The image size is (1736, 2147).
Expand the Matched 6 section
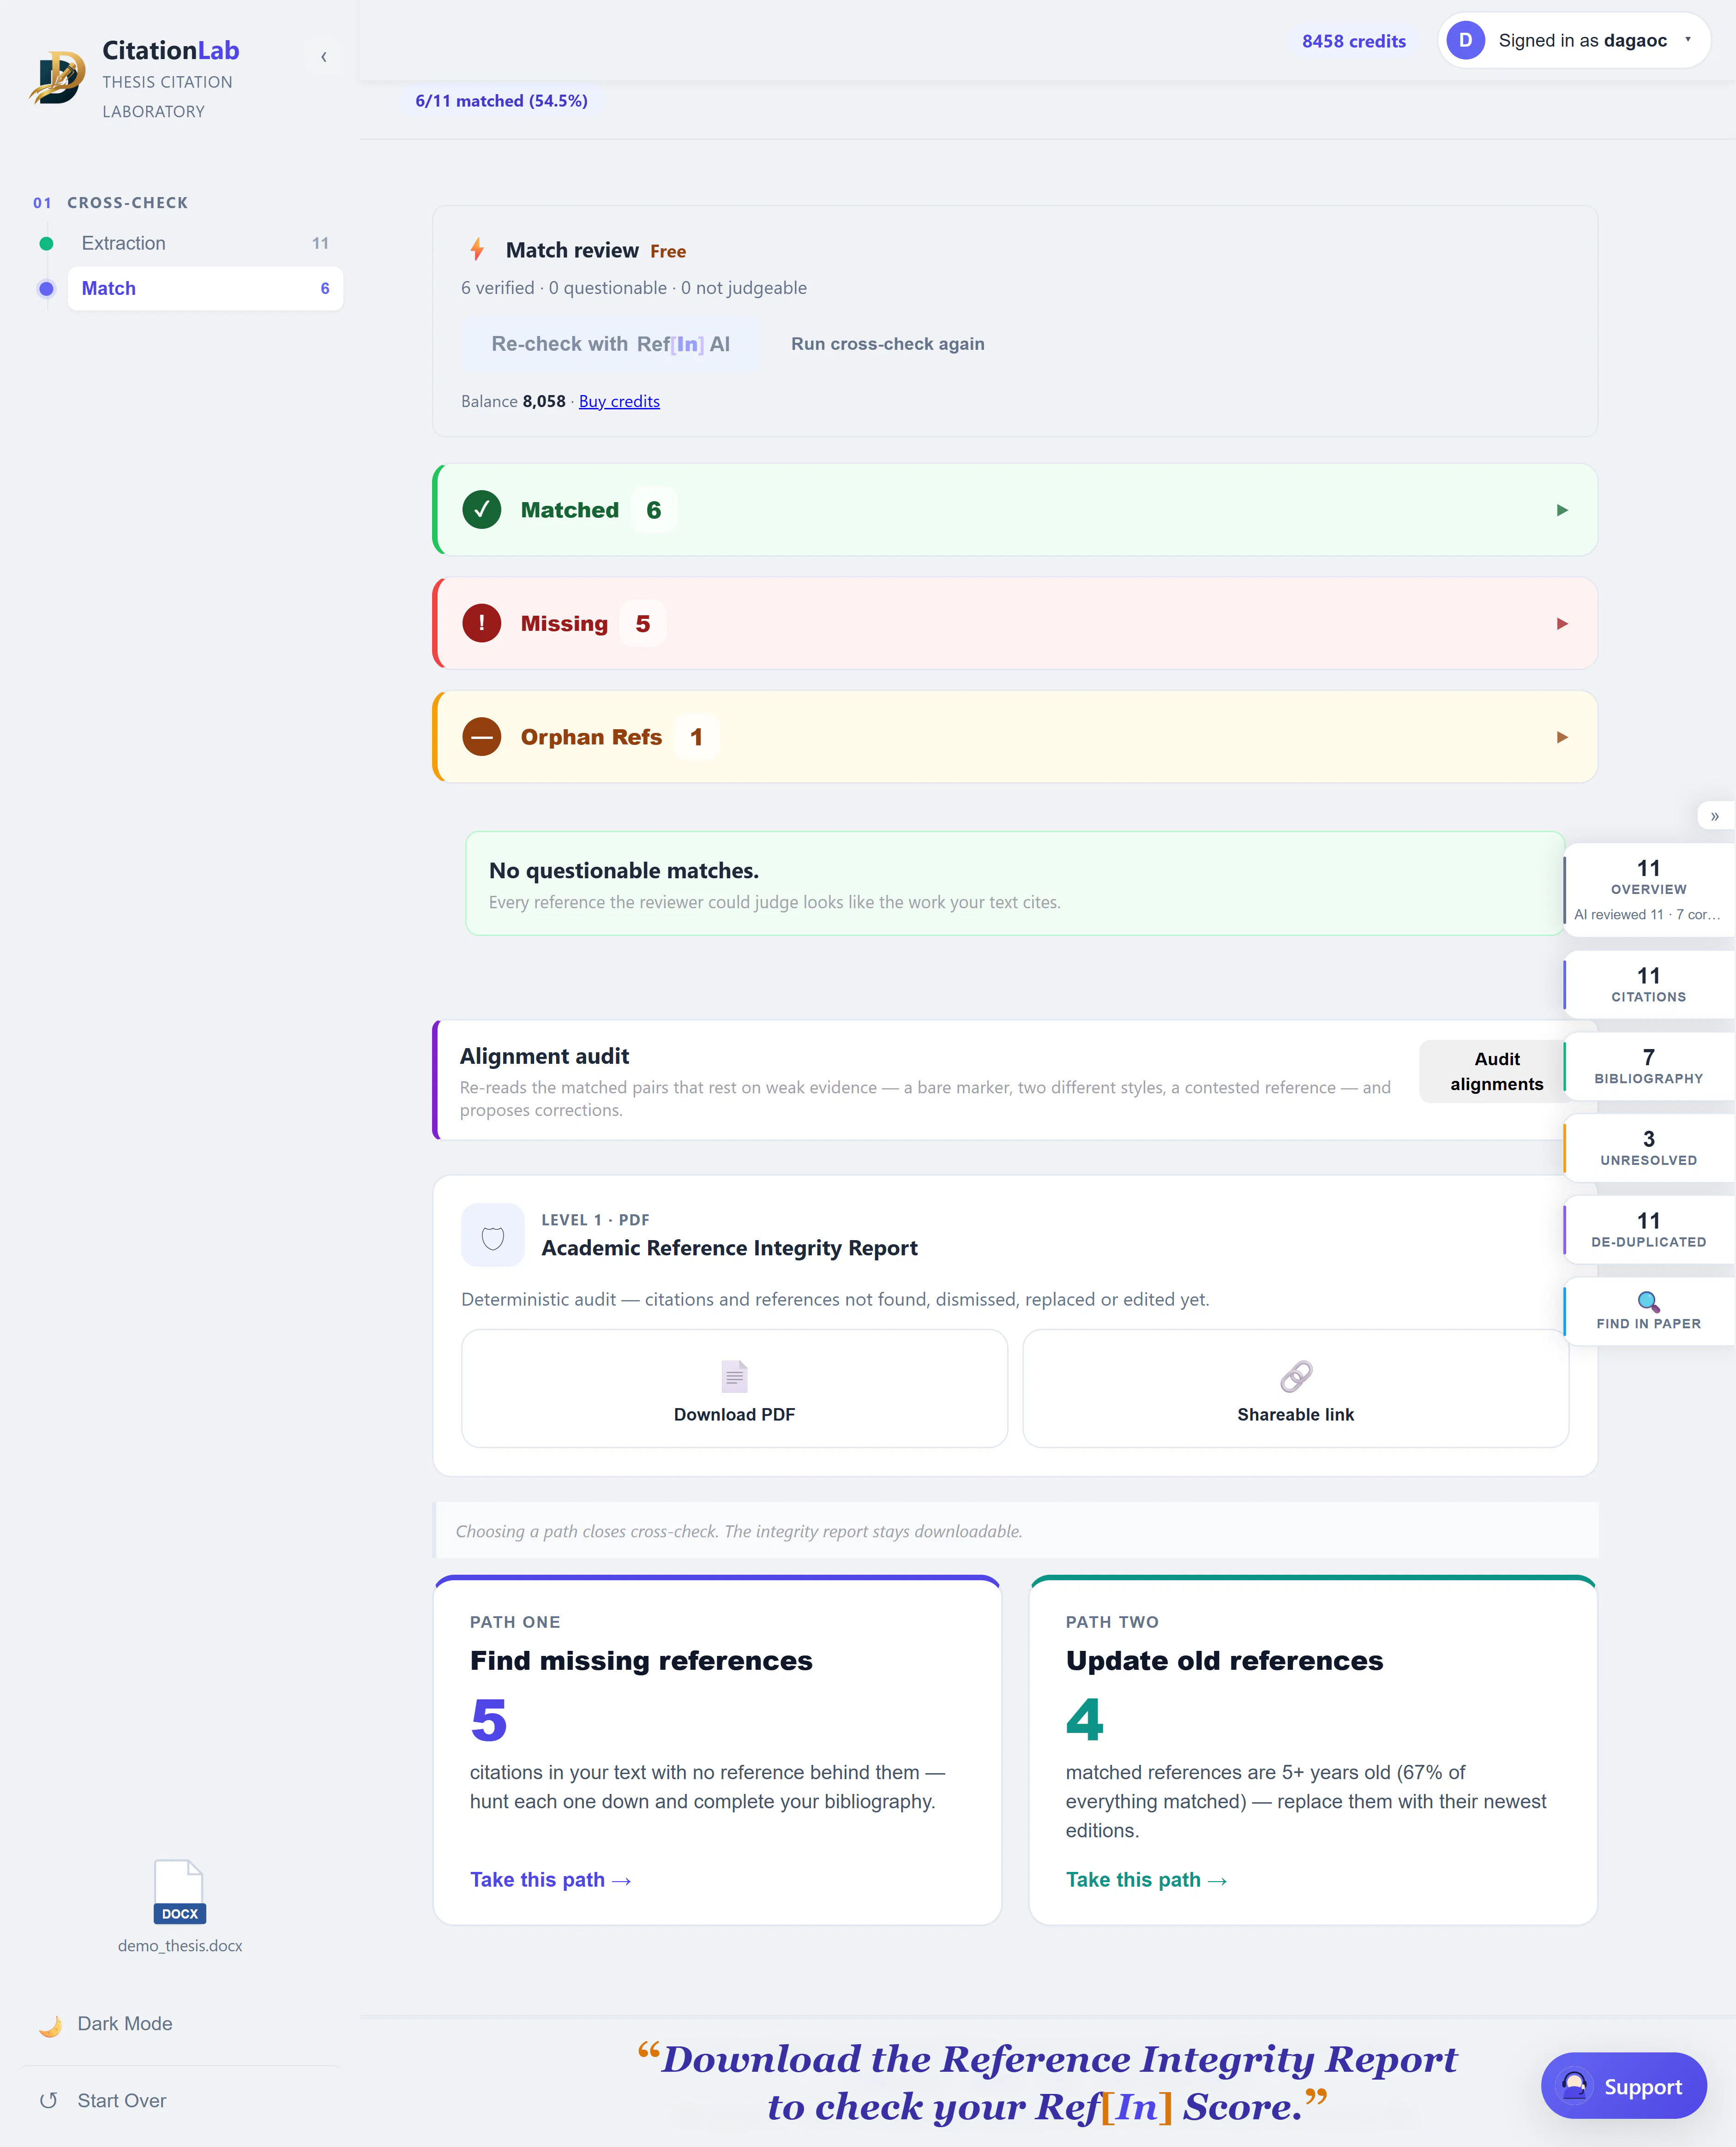tap(1014, 510)
